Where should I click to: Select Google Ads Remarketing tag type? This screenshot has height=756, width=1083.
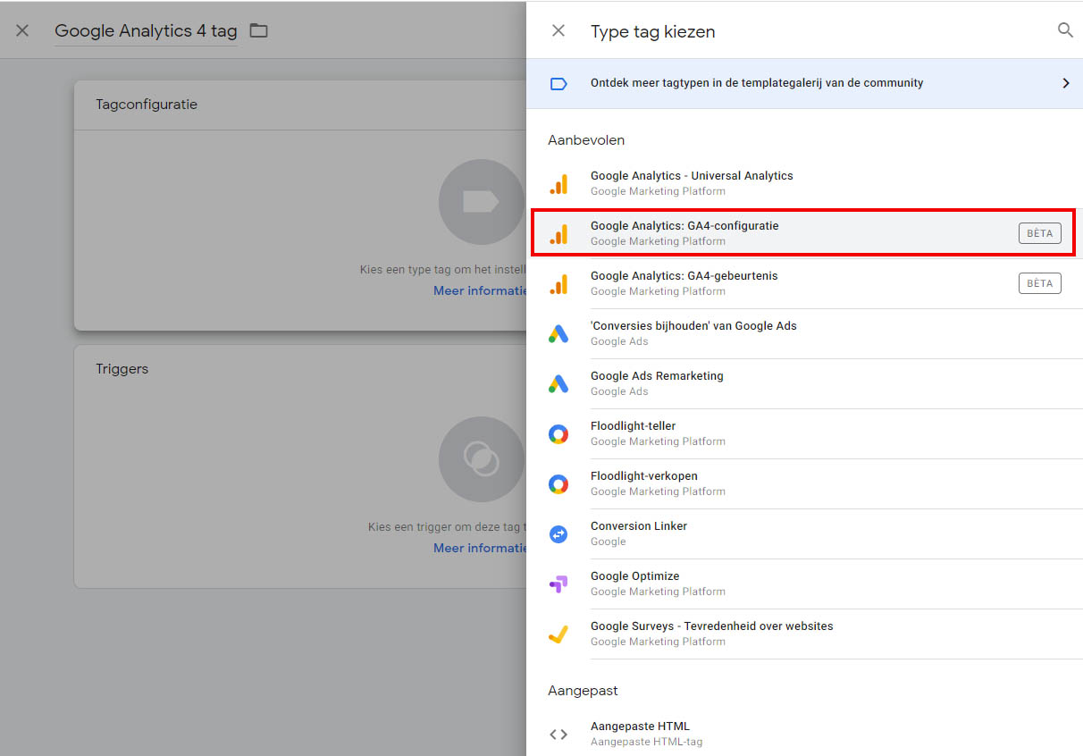[657, 383]
